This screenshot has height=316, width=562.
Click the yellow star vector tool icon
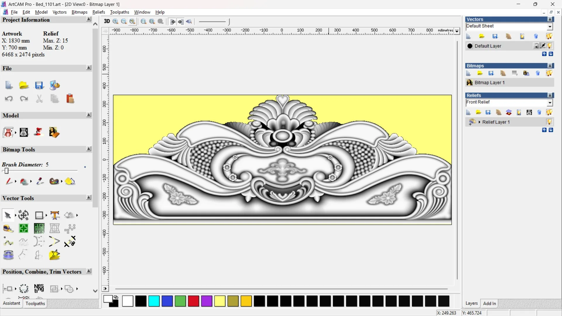point(55,255)
